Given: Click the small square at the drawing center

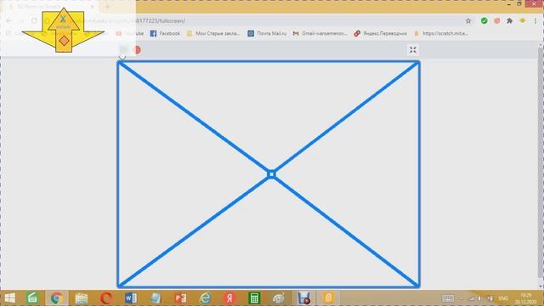Looking at the screenshot, I should coord(271,174).
